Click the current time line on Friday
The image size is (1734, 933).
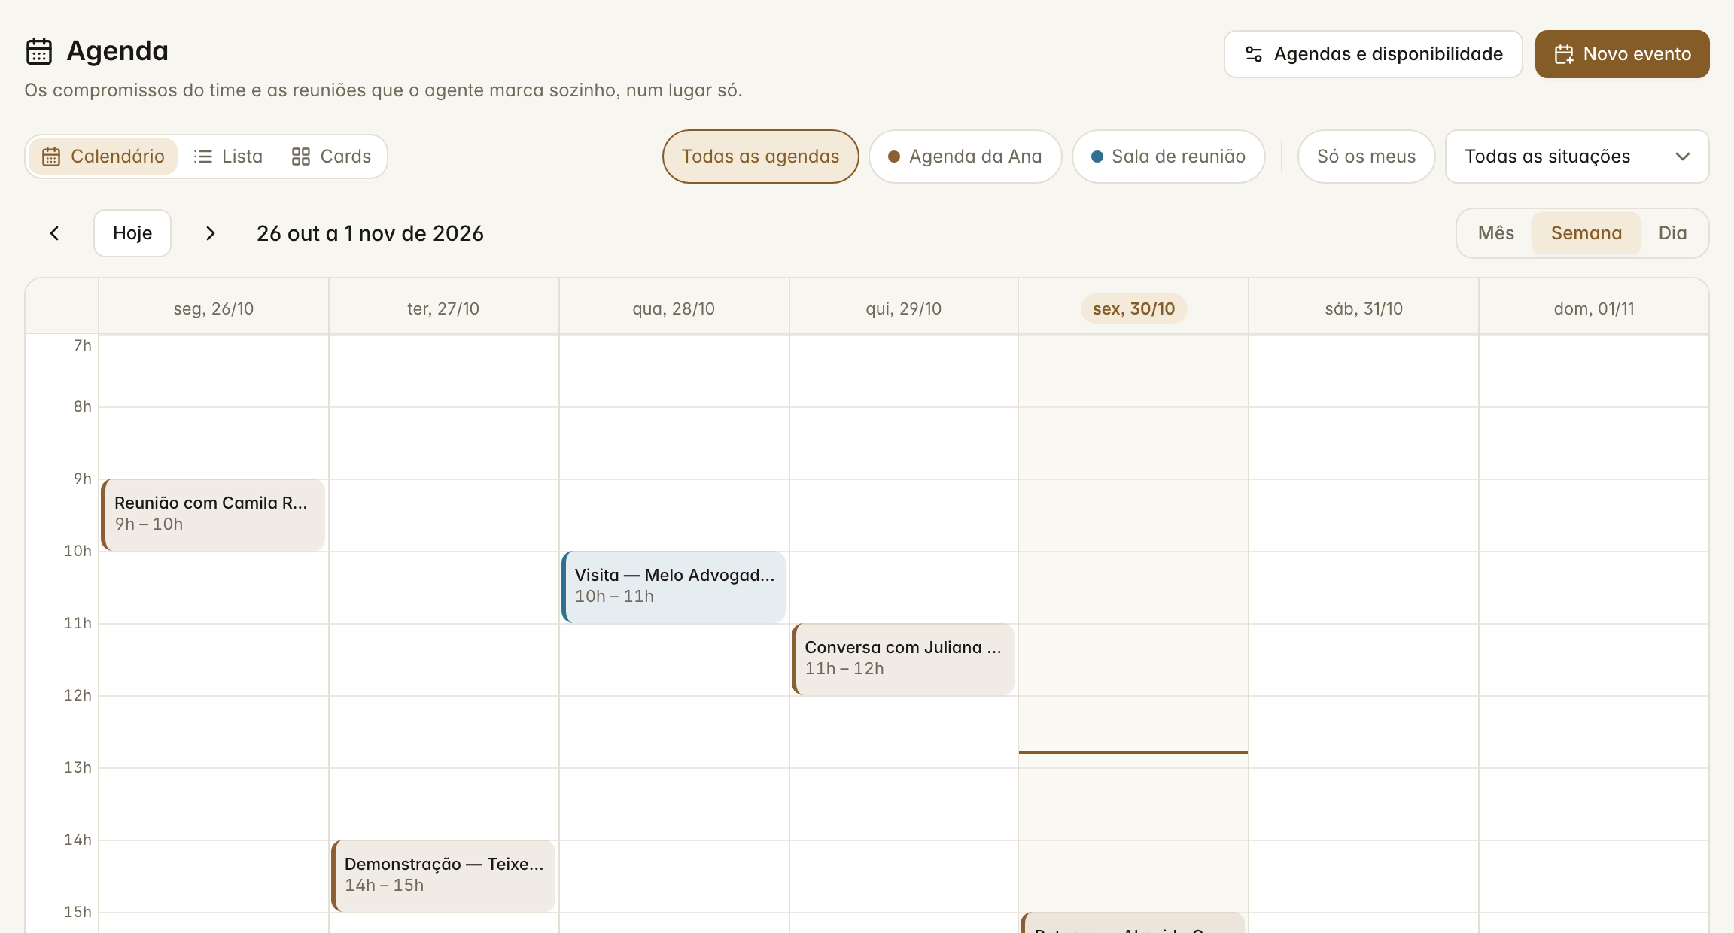pyautogui.click(x=1133, y=752)
